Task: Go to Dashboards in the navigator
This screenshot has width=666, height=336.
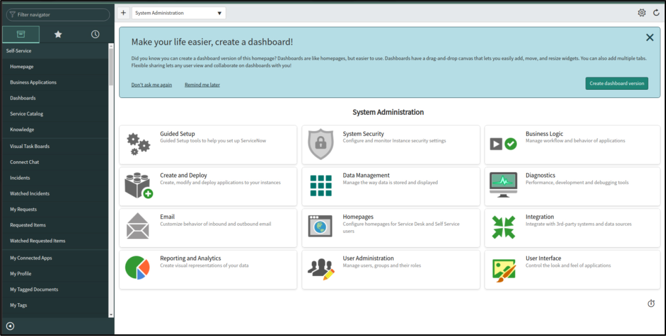Action: click(x=54, y=98)
